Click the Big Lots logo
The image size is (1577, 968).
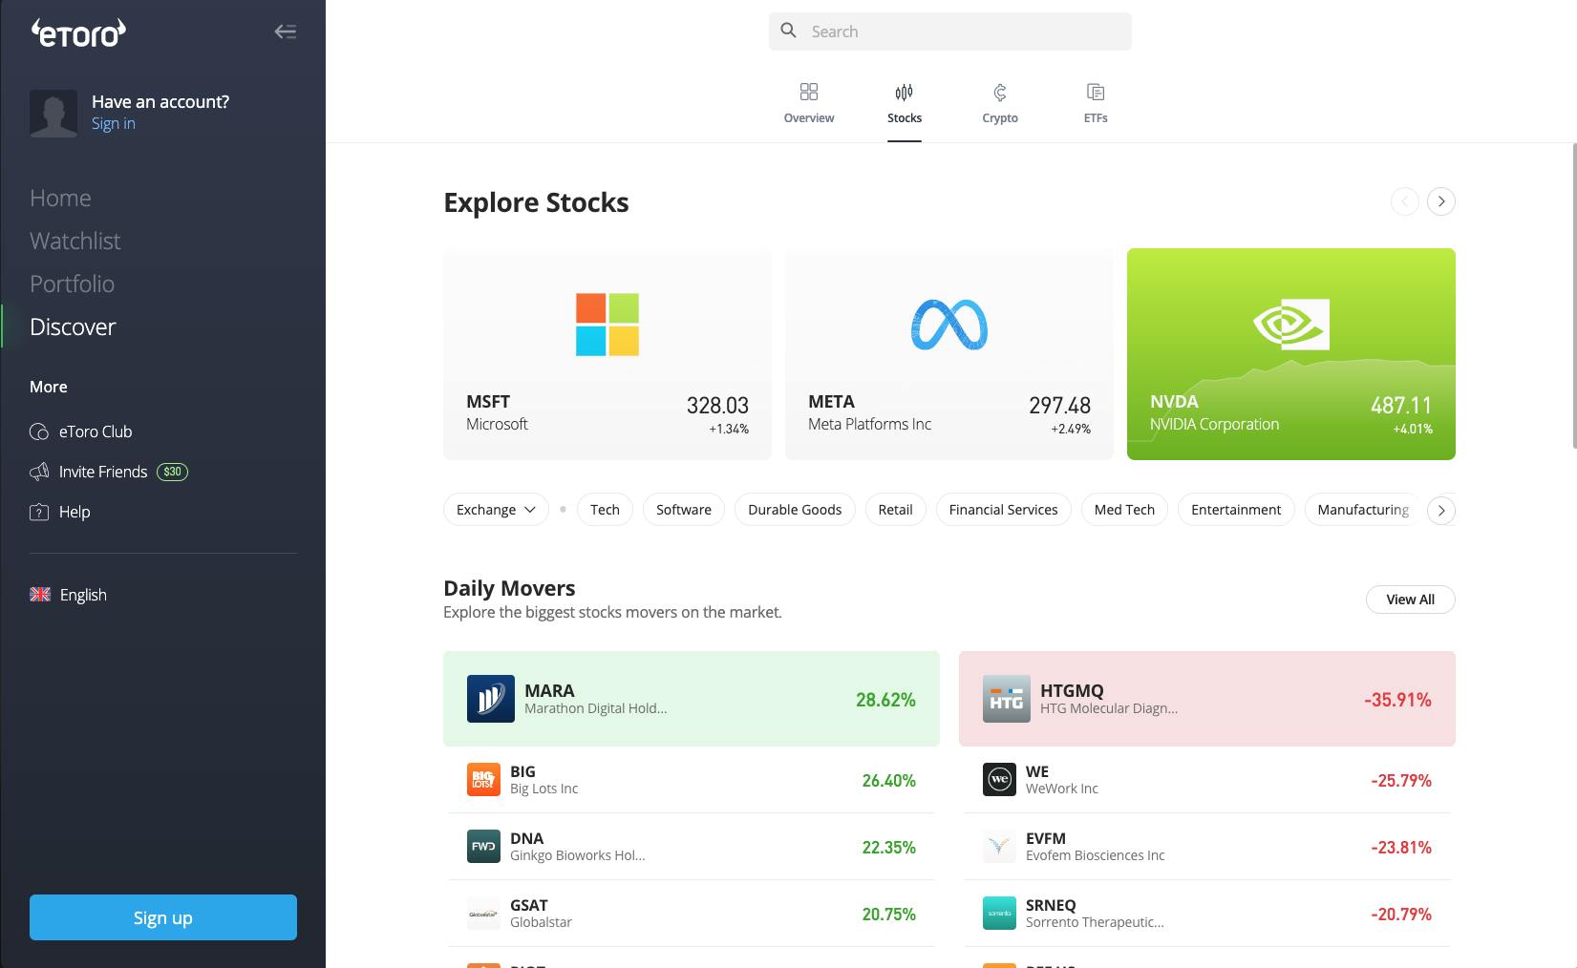click(483, 780)
